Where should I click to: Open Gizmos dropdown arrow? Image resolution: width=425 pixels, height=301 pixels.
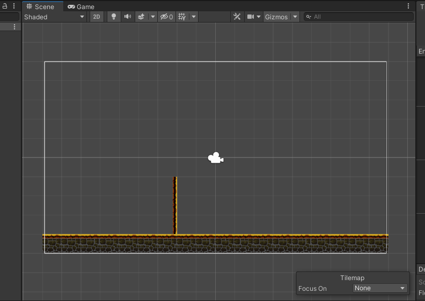[x=295, y=17]
